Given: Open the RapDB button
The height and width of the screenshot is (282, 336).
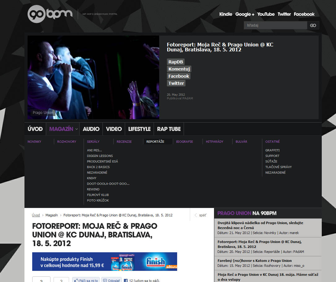Looking at the screenshot, I should coord(176,62).
